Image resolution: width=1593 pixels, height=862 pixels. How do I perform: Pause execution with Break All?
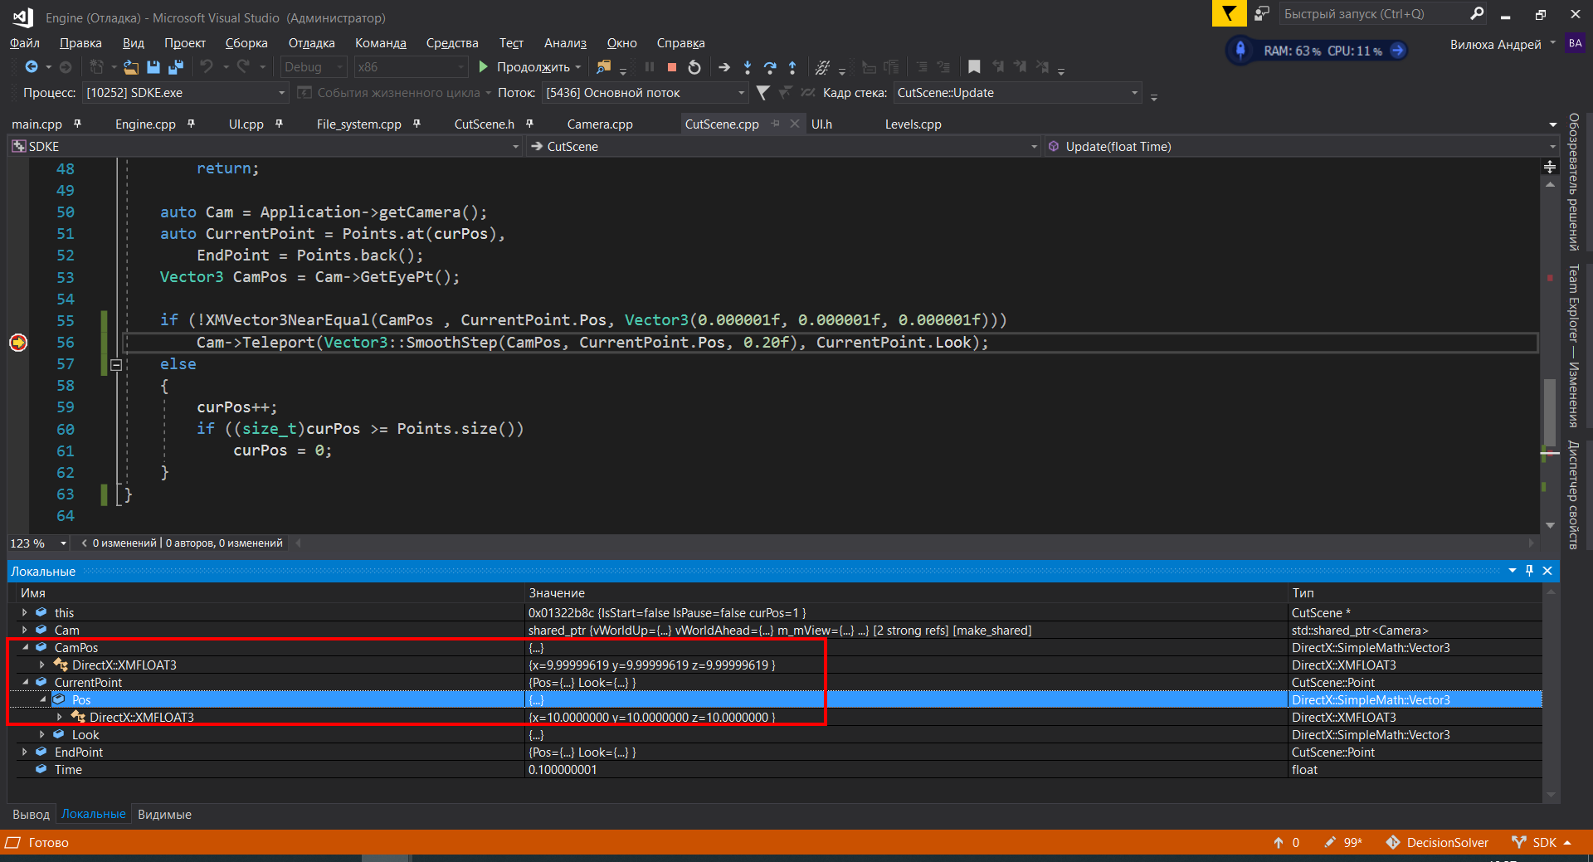coord(648,67)
